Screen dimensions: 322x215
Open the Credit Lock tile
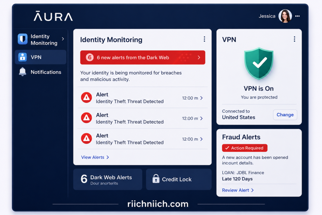[x=179, y=179]
